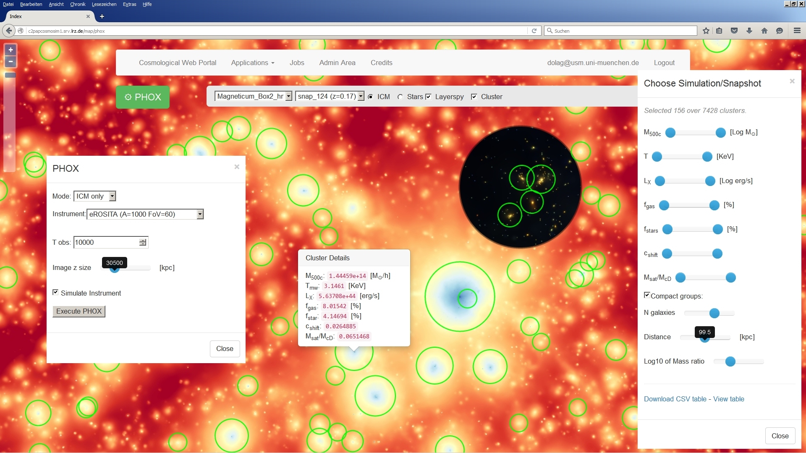Reload the page using refresh icon
806x453 pixels.
pos(534,31)
